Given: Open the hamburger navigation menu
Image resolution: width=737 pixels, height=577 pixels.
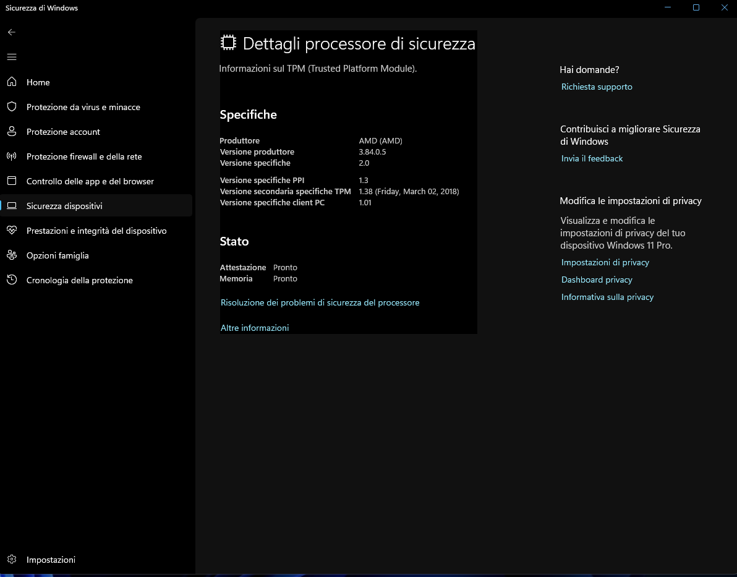Looking at the screenshot, I should [x=12, y=57].
